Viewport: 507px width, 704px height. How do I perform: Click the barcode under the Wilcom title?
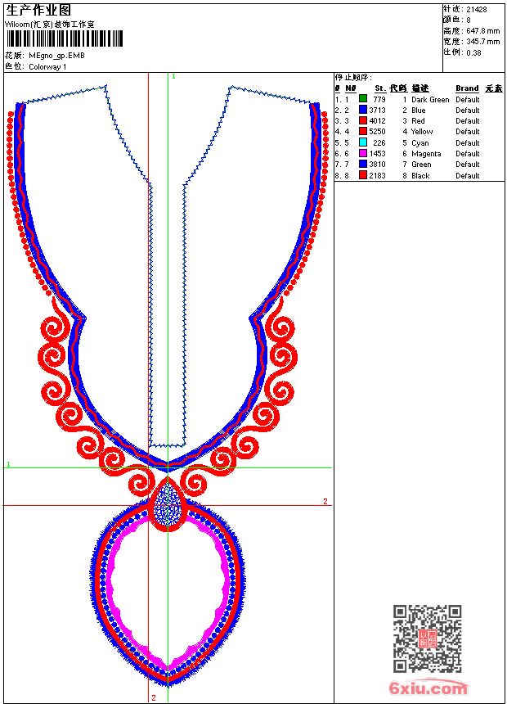click(x=65, y=39)
